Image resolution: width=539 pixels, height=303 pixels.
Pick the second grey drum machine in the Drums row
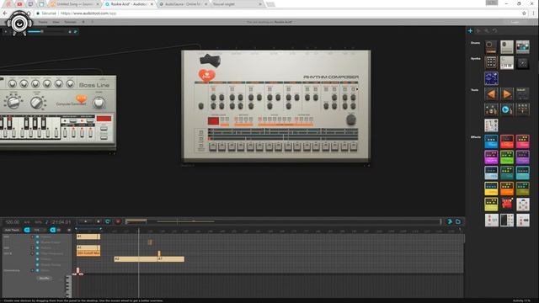(507, 47)
